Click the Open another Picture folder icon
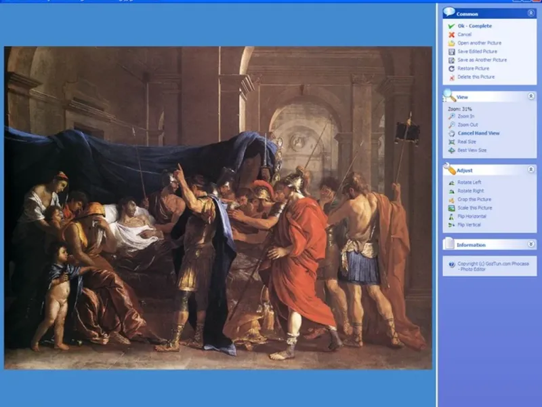This screenshot has width=542, height=407. click(451, 43)
